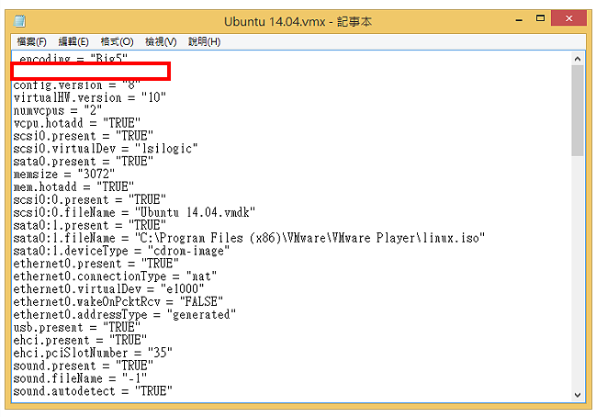Click the ethernet0.wakeOnPcktRcv = "FALSE" line
Image resolution: width=596 pixels, height=417 pixels.
pyautogui.click(x=118, y=302)
